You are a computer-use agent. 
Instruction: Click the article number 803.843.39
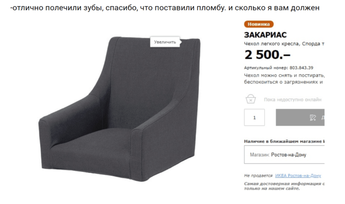tap(301, 68)
